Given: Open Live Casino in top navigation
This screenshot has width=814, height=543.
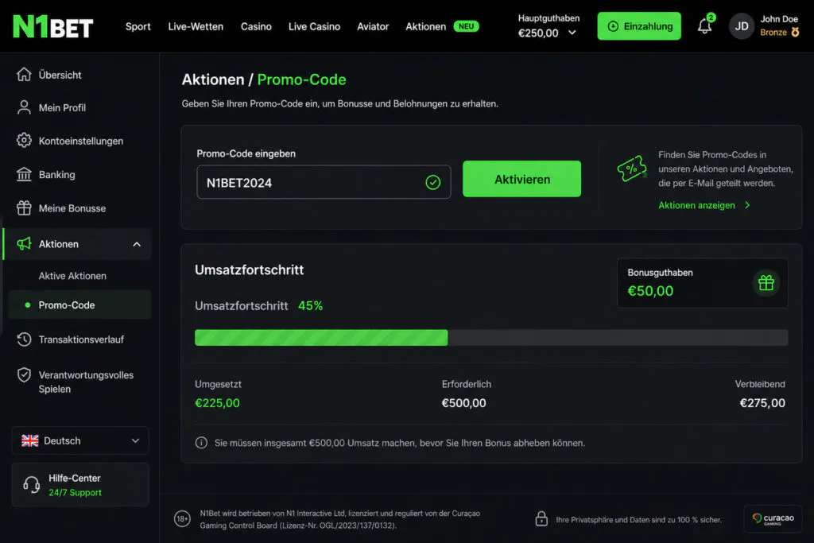Looking at the screenshot, I should pos(314,26).
